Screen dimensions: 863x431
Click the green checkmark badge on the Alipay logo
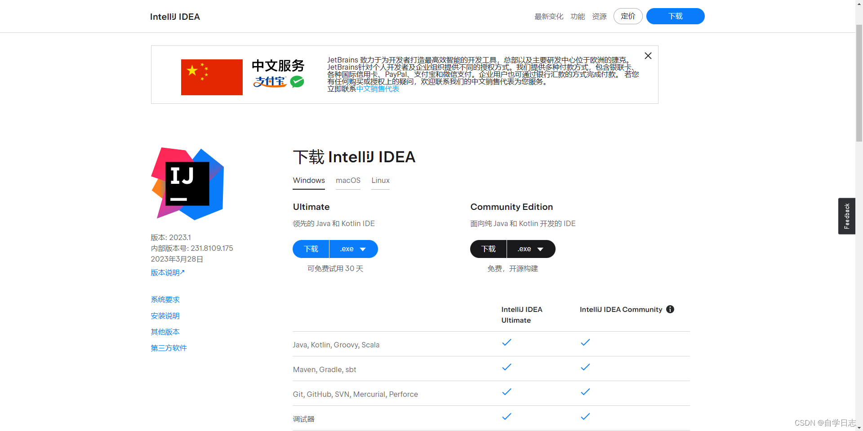(297, 82)
